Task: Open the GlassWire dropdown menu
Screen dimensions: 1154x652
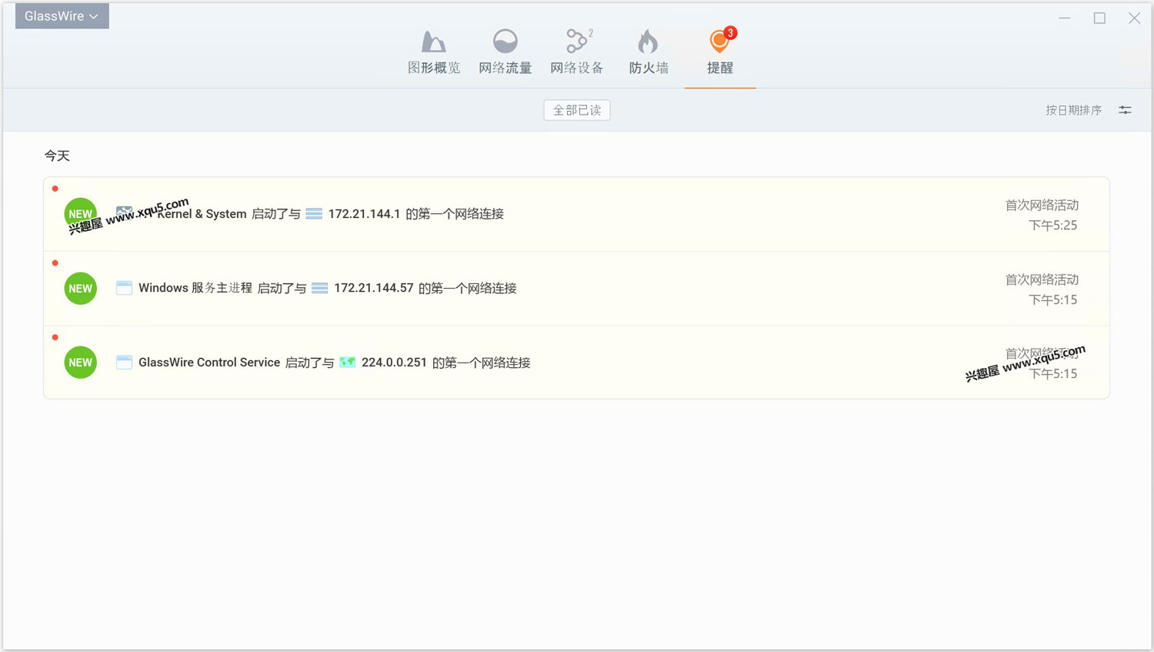Action: pyautogui.click(x=62, y=16)
